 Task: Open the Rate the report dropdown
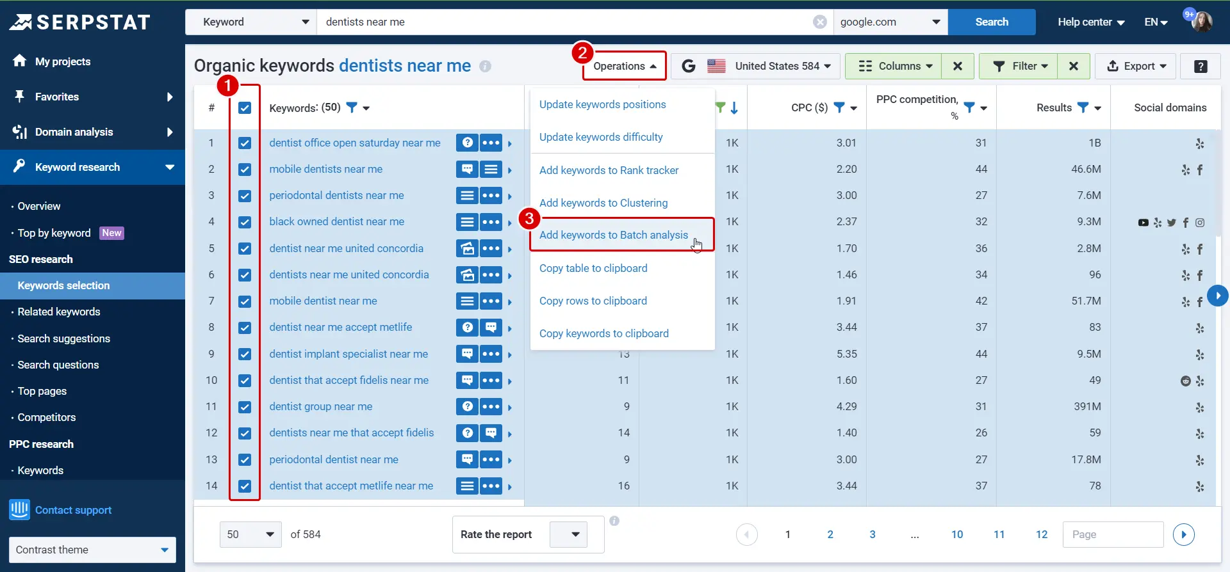point(568,534)
